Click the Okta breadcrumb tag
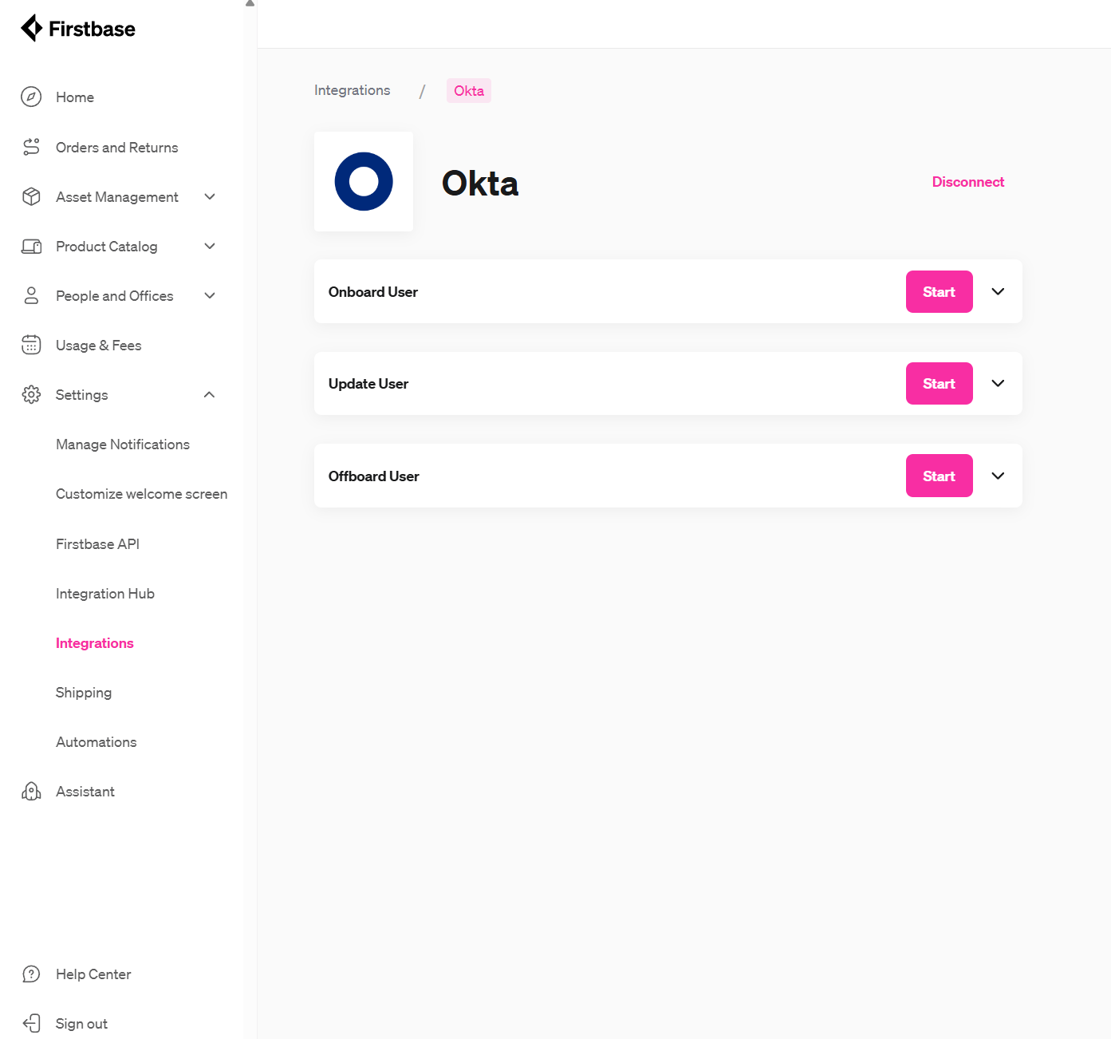This screenshot has height=1039, width=1111. tap(469, 91)
